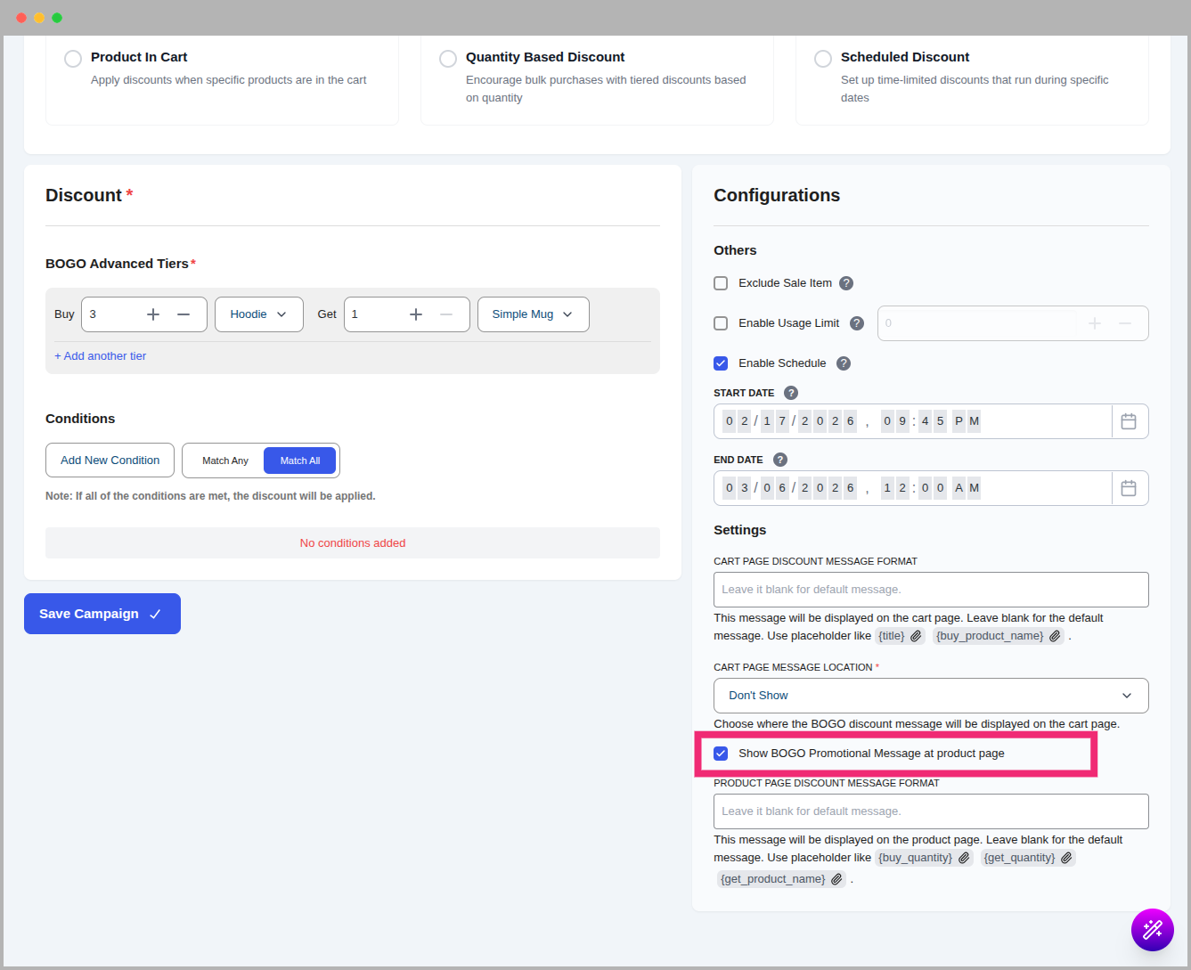Switch condition matching to Match Any

(224, 461)
